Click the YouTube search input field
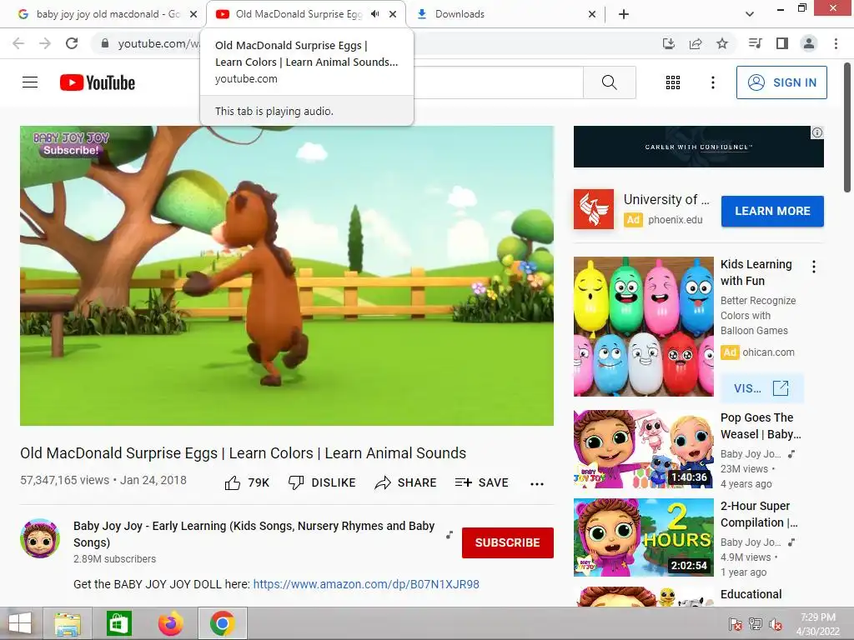The height and width of the screenshot is (640, 854). pos(498,82)
